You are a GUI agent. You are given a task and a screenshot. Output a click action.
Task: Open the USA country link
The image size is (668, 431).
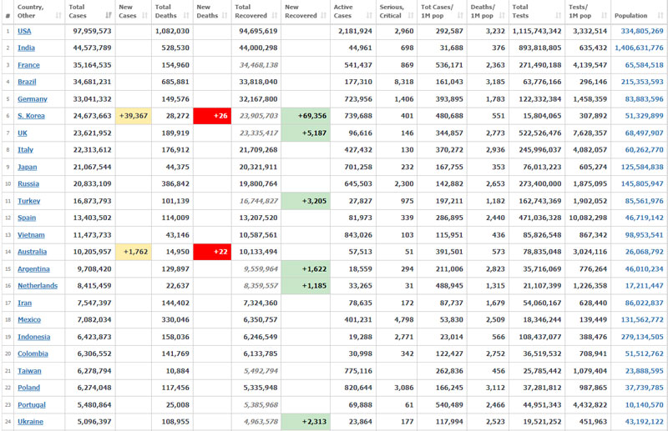point(24,31)
